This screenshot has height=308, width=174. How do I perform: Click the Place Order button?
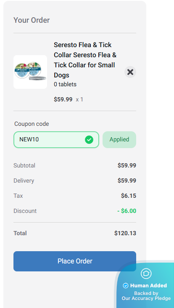click(75, 261)
